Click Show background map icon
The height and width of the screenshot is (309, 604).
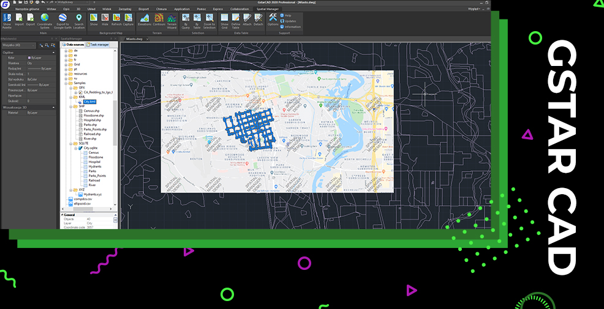(94, 20)
